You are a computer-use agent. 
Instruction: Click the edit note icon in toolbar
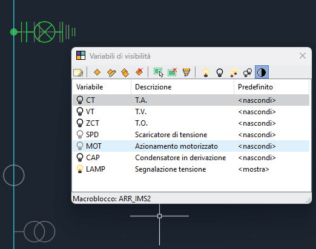tap(78, 73)
